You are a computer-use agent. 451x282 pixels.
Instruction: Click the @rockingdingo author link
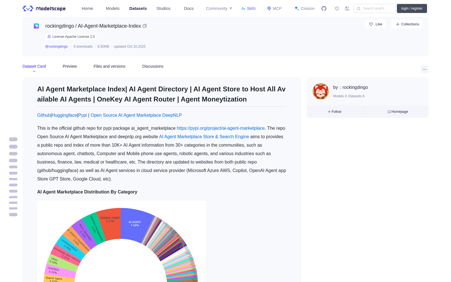point(56,47)
